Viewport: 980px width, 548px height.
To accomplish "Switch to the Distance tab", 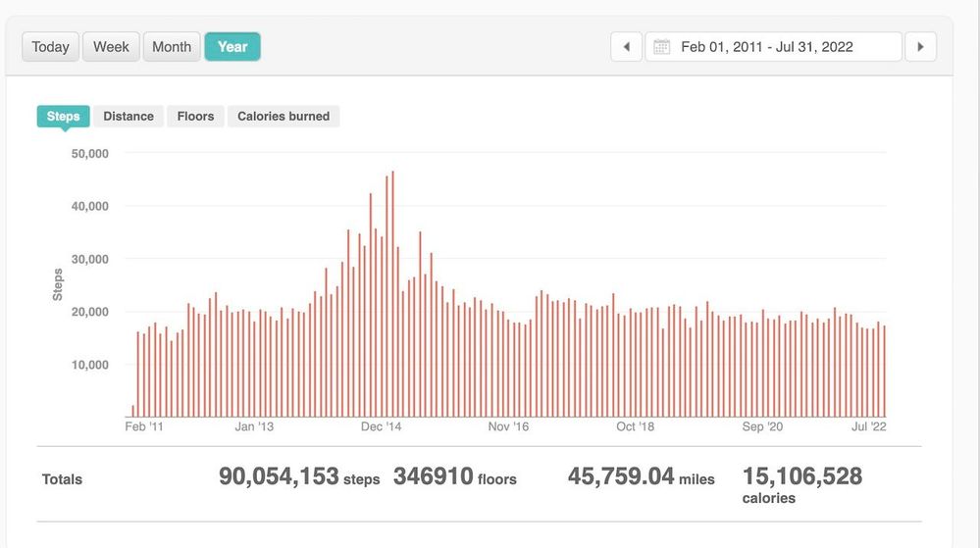I will tap(129, 116).
